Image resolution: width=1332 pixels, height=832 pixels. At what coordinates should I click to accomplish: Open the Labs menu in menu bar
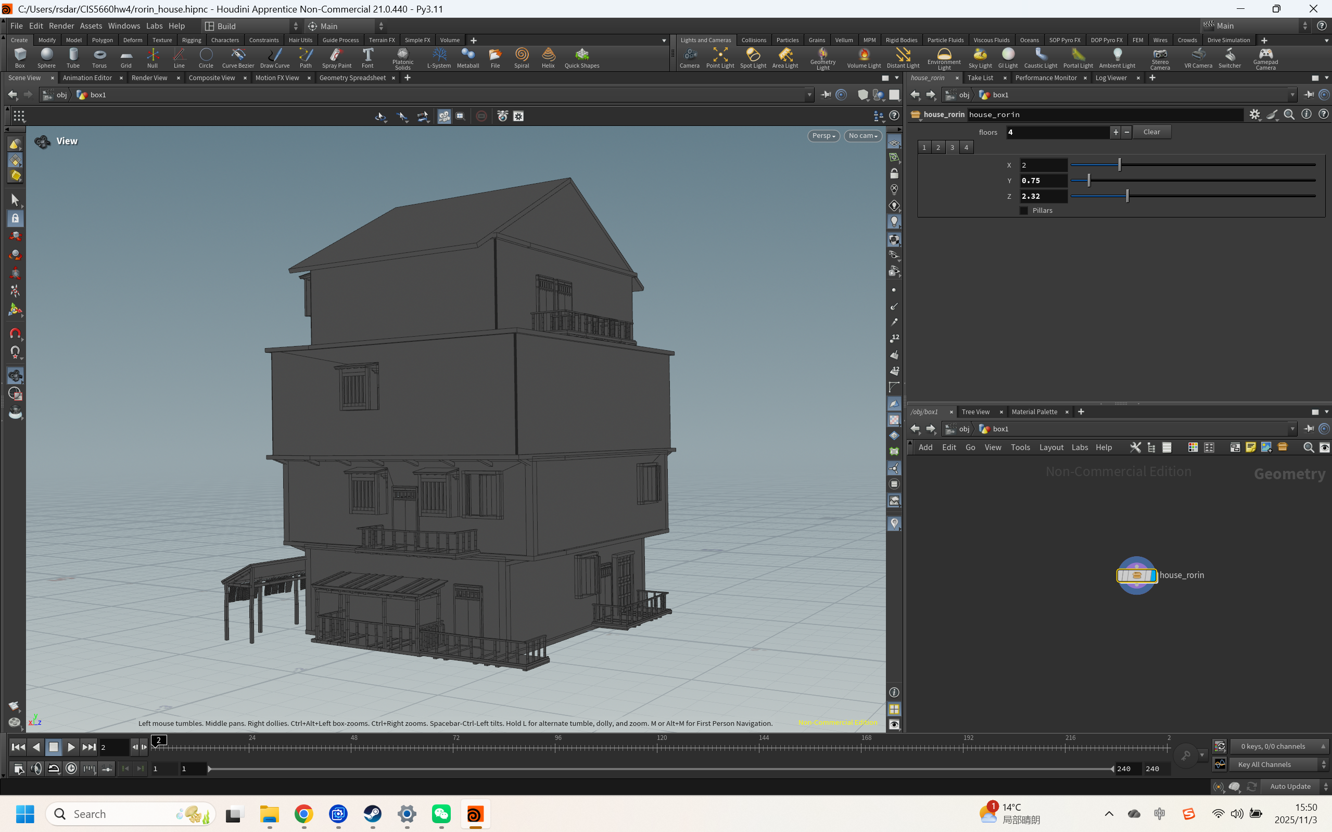154,26
